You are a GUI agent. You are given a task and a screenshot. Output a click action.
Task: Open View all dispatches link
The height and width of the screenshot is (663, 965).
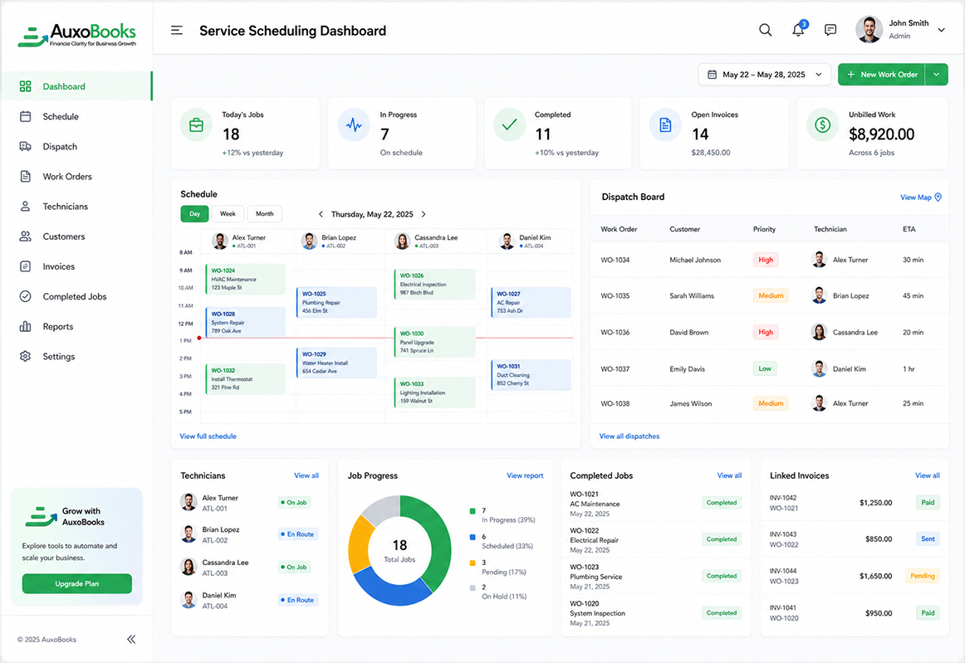[629, 436]
